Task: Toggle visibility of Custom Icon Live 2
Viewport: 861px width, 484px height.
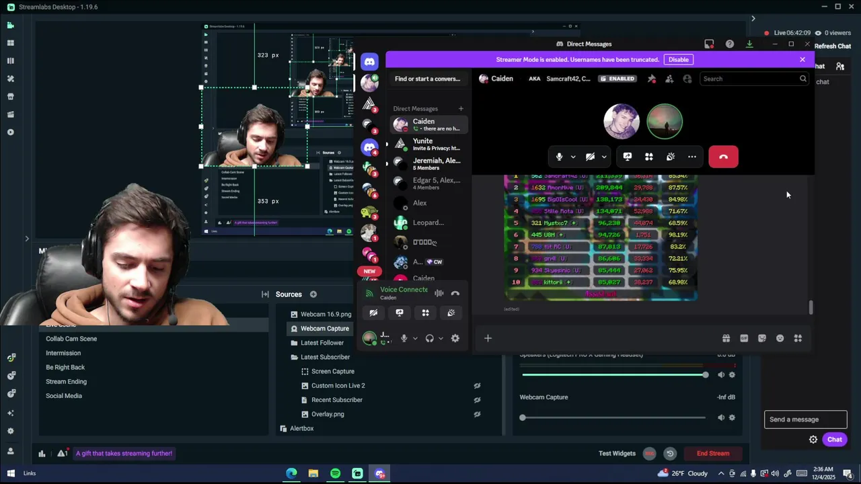Action: pyautogui.click(x=477, y=386)
